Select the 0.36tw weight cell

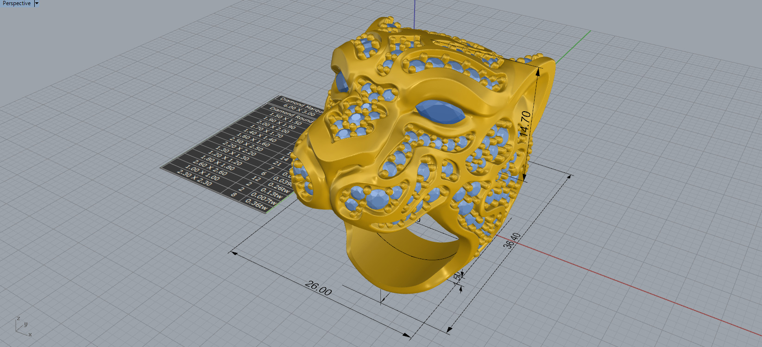point(257,204)
